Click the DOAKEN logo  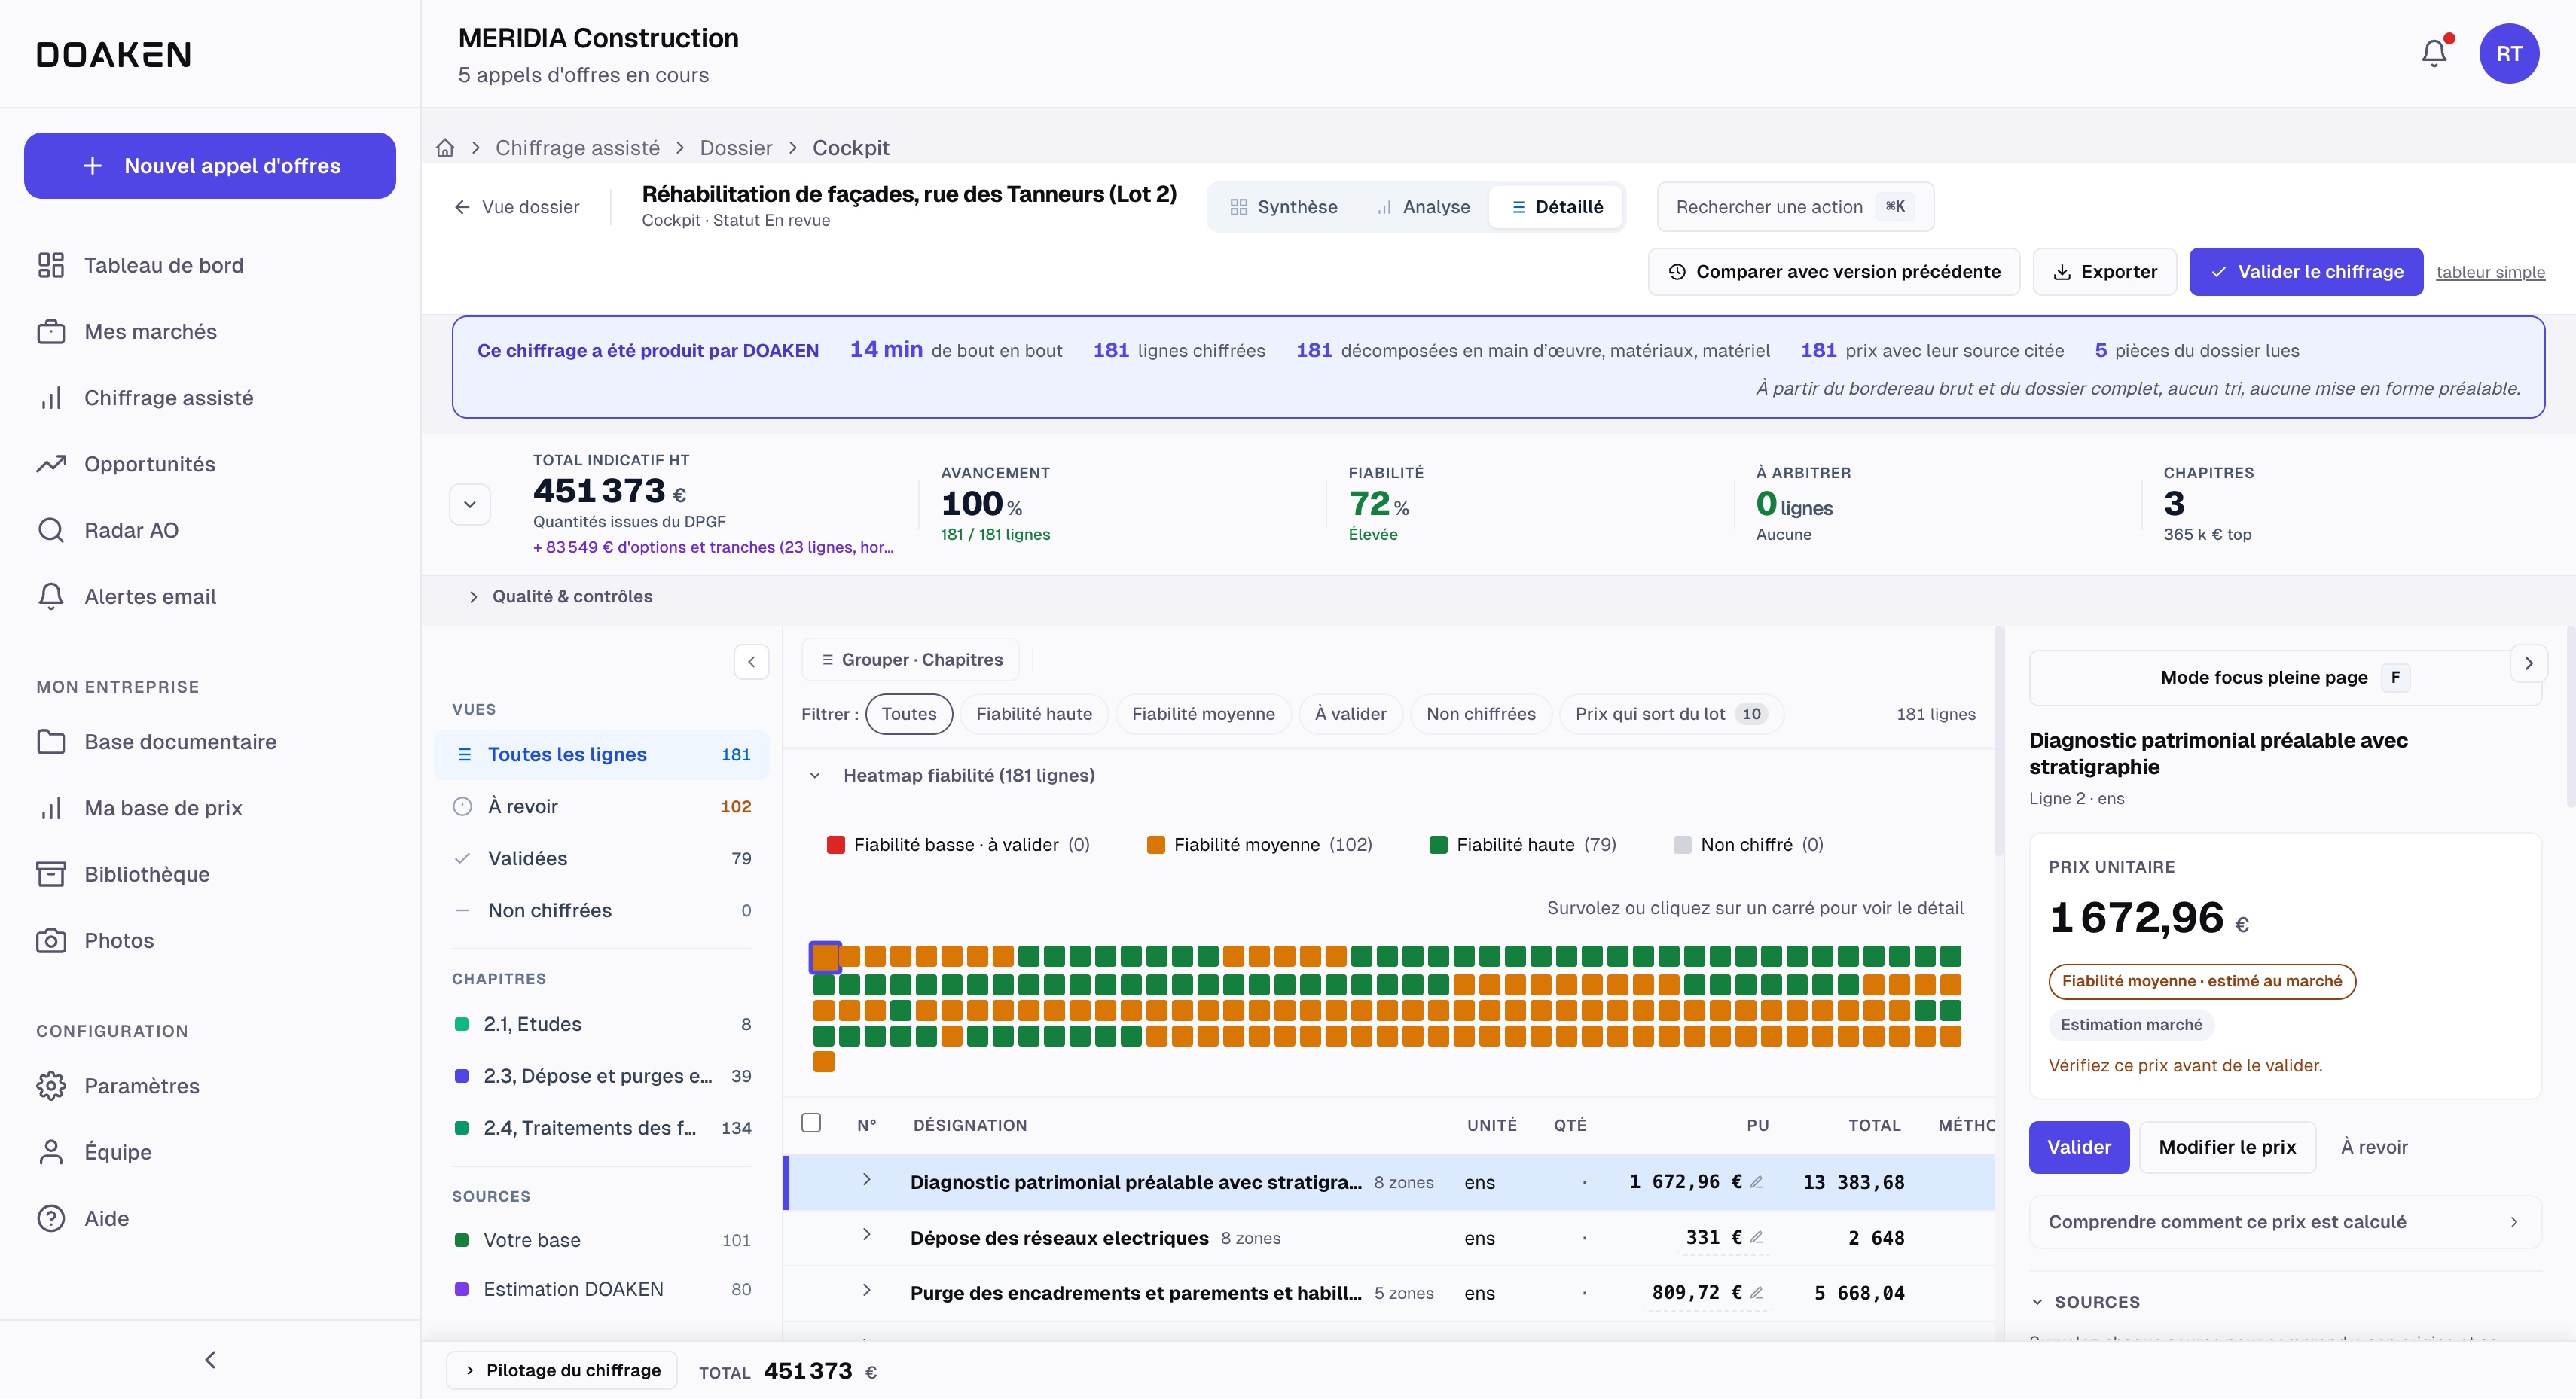coord(114,54)
